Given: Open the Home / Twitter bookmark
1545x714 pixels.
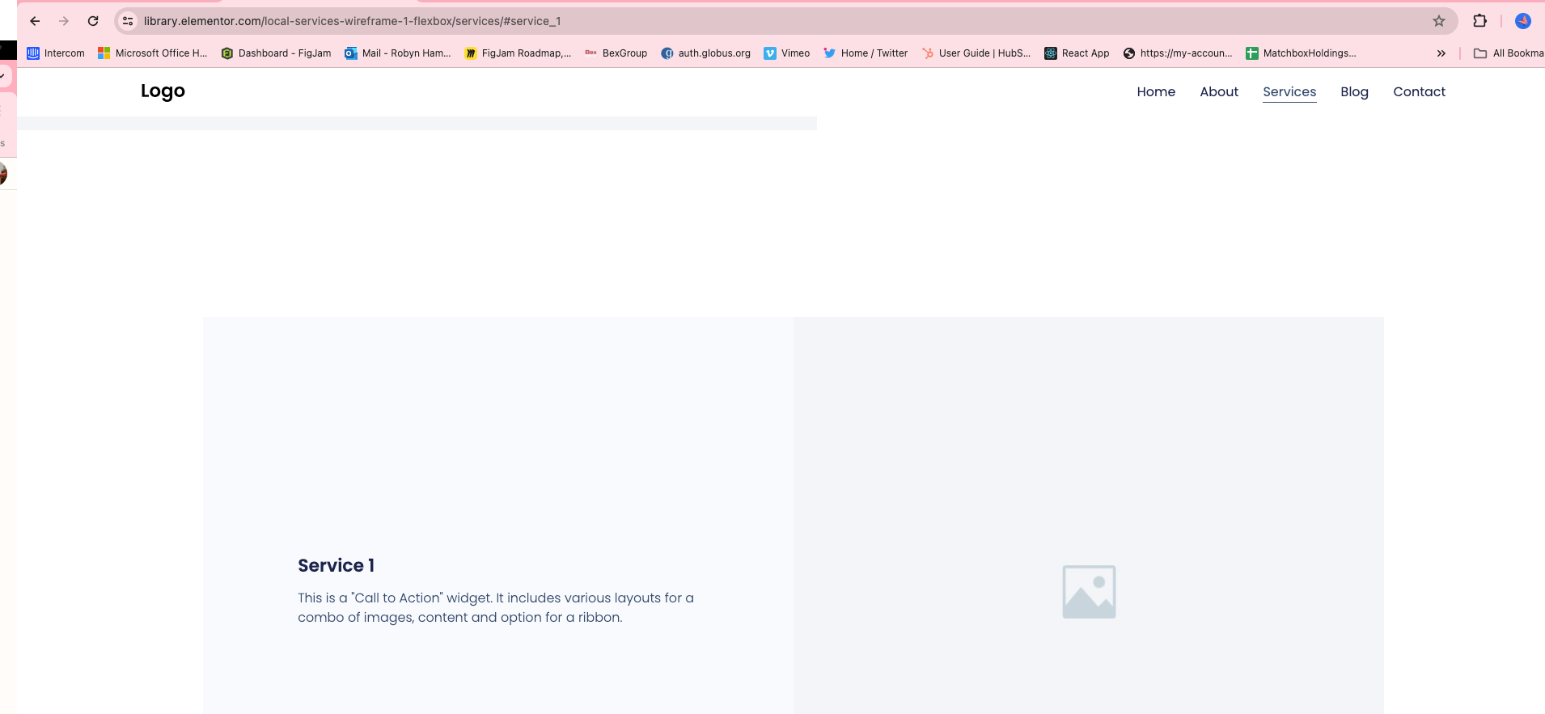Looking at the screenshot, I should click(x=866, y=53).
